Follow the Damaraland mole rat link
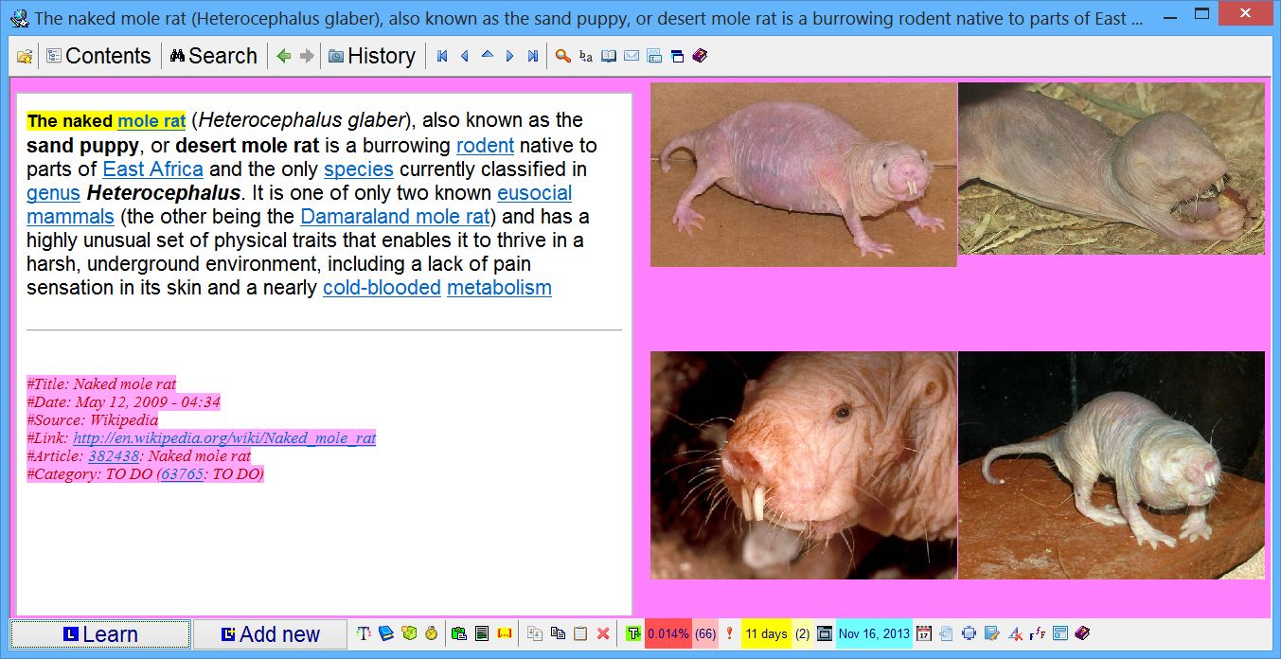 [x=394, y=217]
